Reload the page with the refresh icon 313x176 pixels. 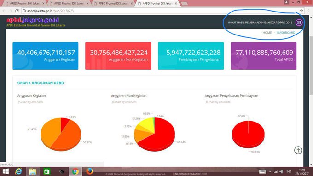click(17, 11)
